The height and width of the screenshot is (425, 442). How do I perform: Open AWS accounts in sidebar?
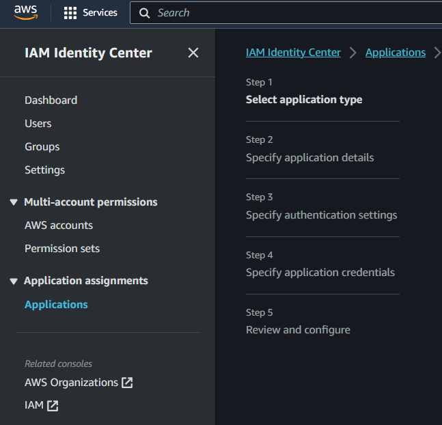pyautogui.click(x=59, y=225)
